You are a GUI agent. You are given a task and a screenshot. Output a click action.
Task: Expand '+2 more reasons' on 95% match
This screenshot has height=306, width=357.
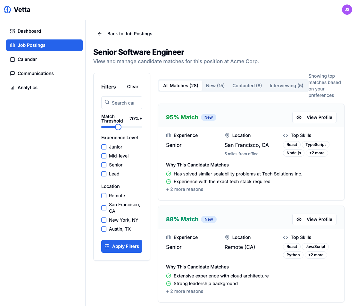pos(185,189)
